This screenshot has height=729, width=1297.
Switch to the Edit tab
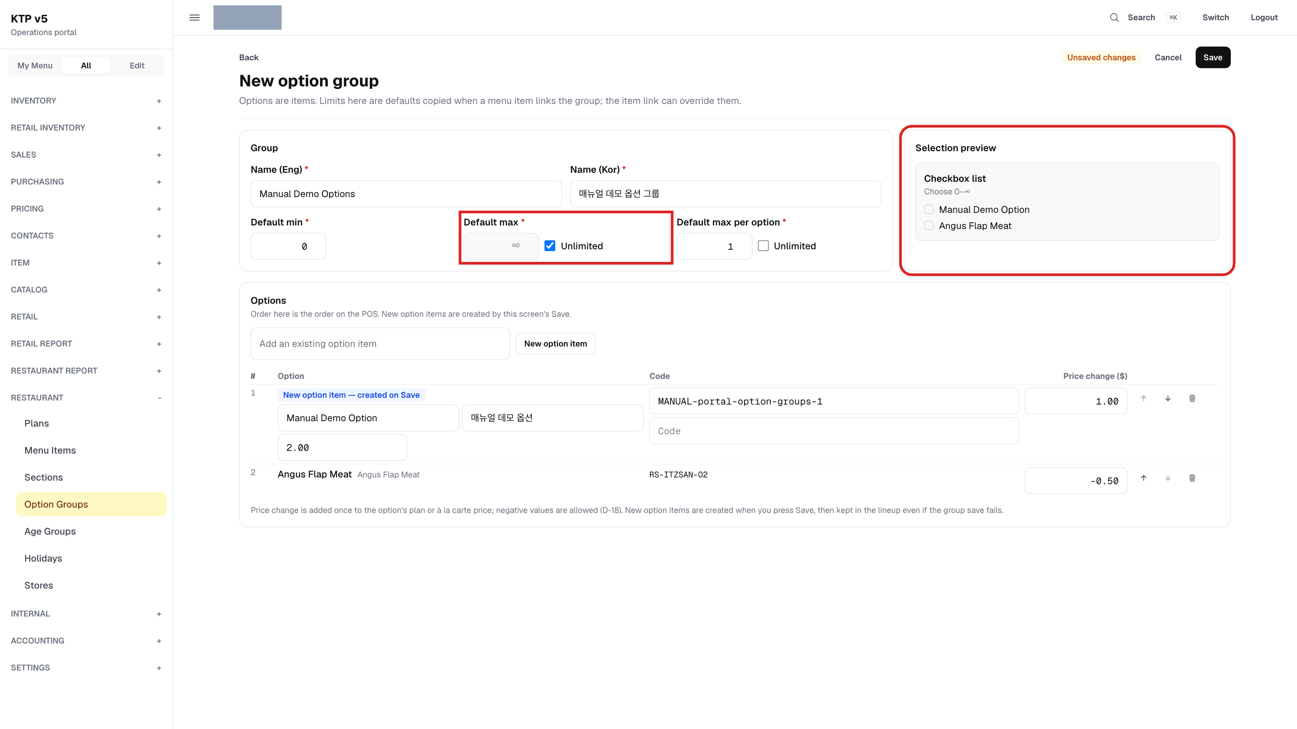(137, 65)
